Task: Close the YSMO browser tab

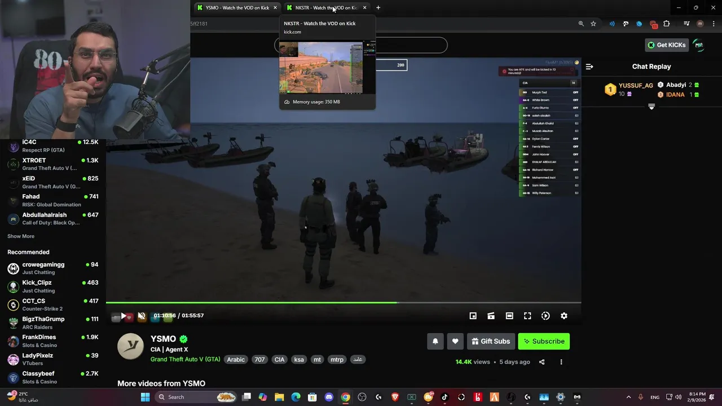Action: (x=275, y=7)
